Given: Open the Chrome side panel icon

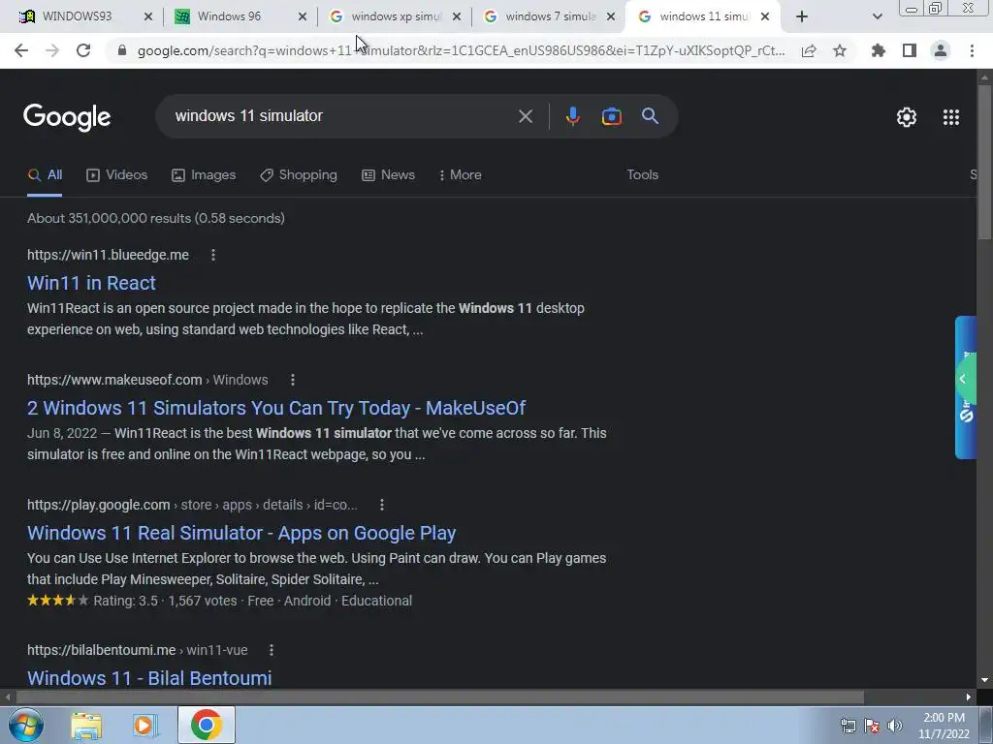Looking at the screenshot, I should coord(910,50).
